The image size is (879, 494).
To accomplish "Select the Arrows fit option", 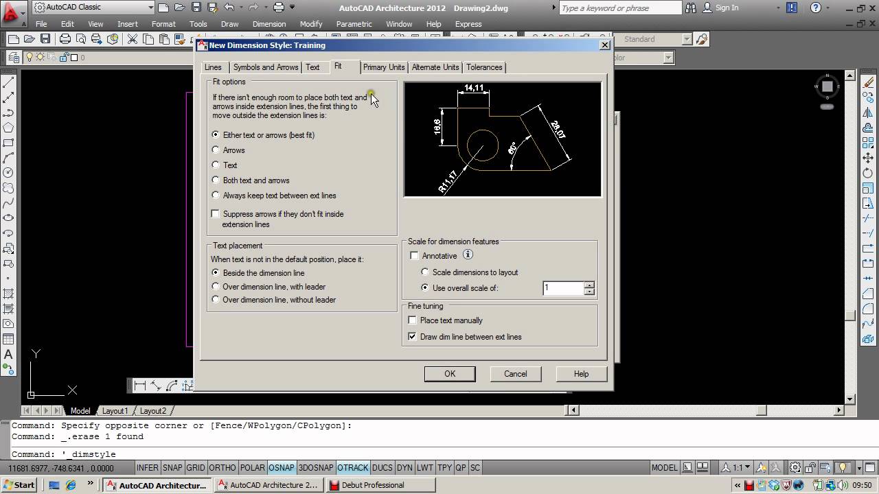I will click(216, 150).
